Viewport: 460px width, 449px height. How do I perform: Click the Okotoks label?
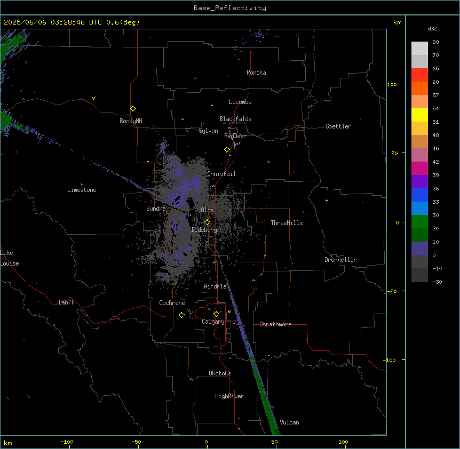[220, 373]
